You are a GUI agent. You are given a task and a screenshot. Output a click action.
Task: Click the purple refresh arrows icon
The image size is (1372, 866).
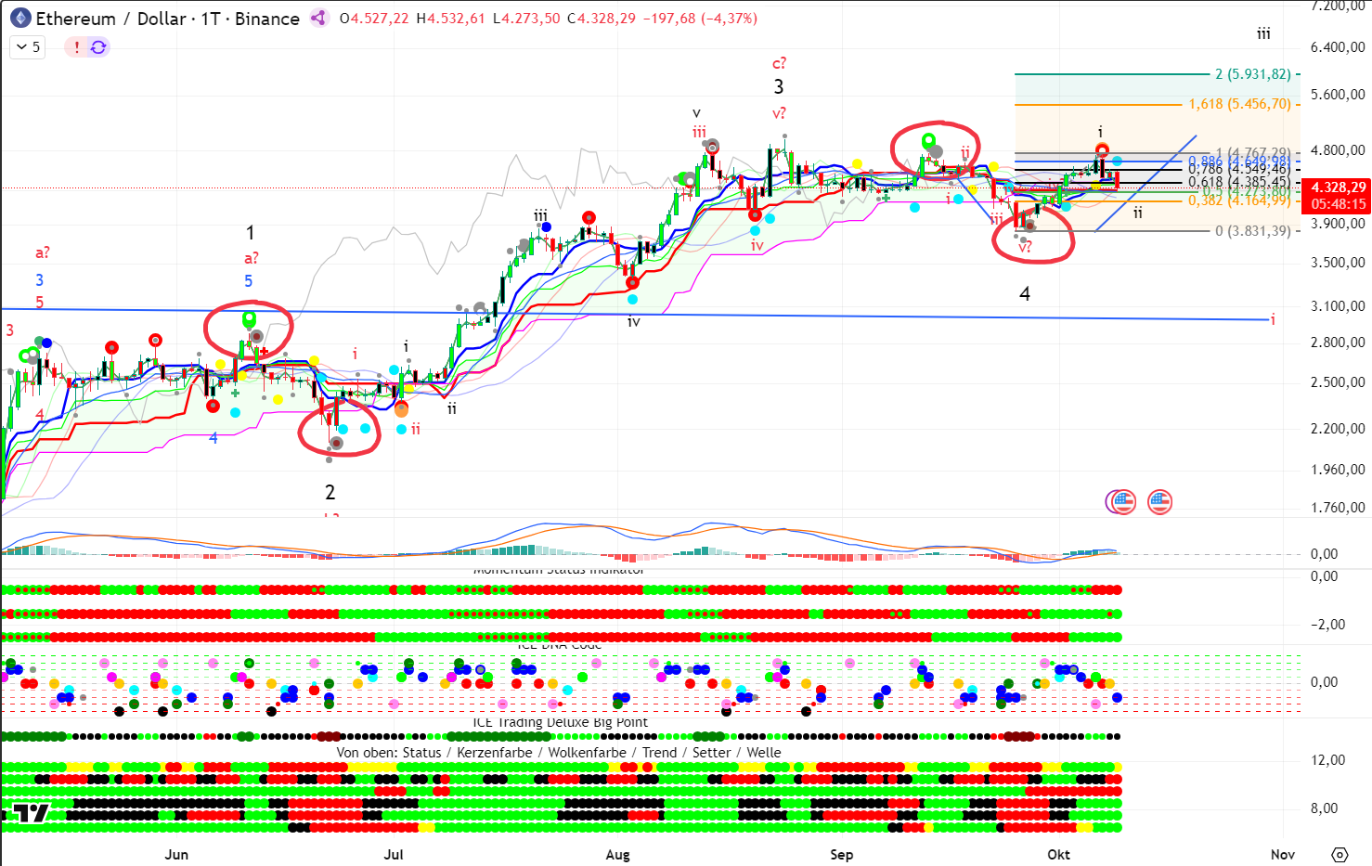[98, 46]
